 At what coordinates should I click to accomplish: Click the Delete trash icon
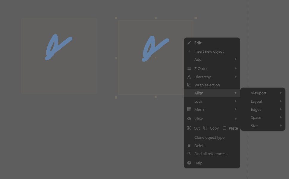tap(189, 146)
